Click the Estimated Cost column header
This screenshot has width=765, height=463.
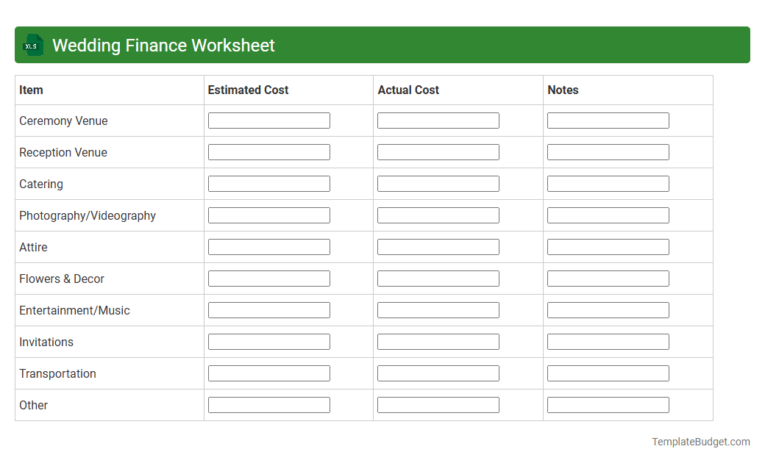248,90
